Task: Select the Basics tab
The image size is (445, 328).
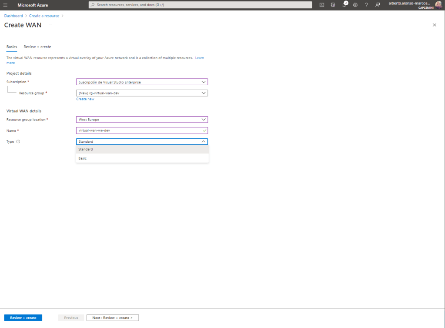Action: tap(12, 47)
